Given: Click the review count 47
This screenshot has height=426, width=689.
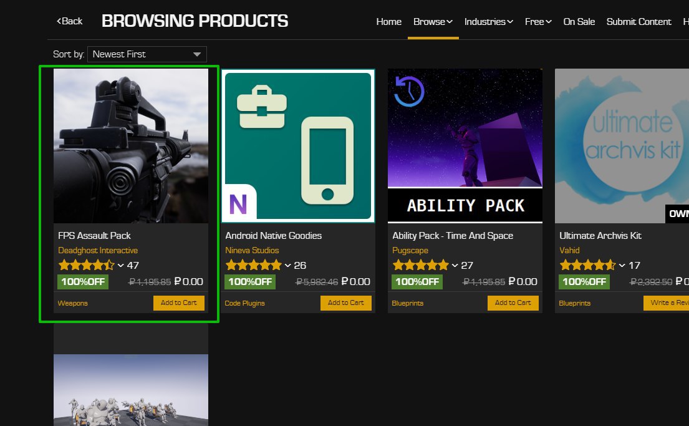Looking at the screenshot, I should pyautogui.click(x=133, y=266).
